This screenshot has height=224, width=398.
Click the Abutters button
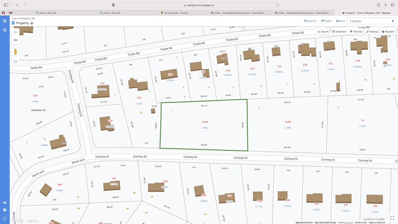click(x=388, y=31)
